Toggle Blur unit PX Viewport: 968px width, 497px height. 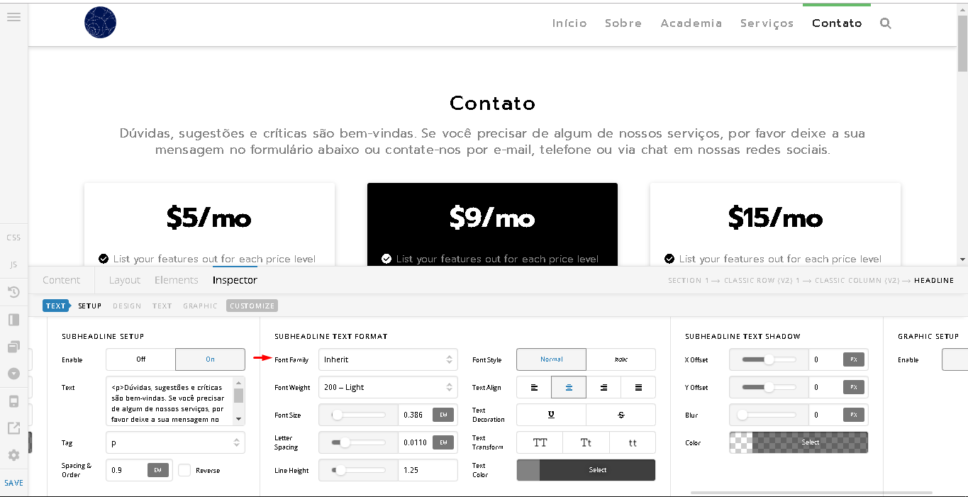pyautogui.click(x=854, y=415)
